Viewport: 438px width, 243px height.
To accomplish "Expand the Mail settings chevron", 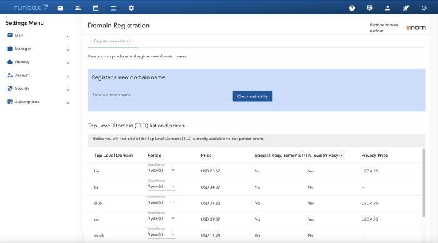I will (68, 37).
